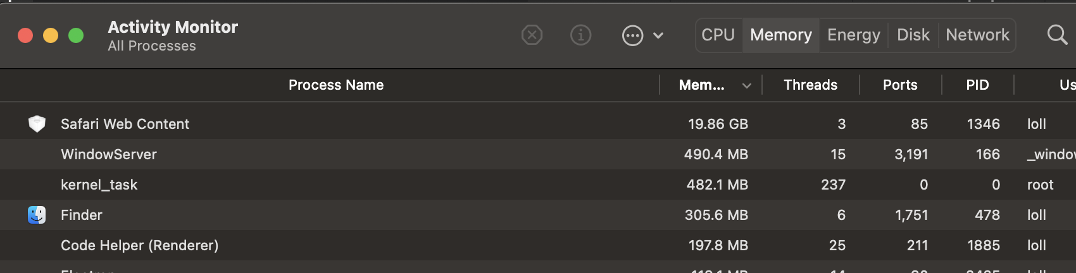Image resolution: width=1076 pixels, height=273 pixels.
Task: Sort by Process Name column header
Action: (x=336, y=85)
